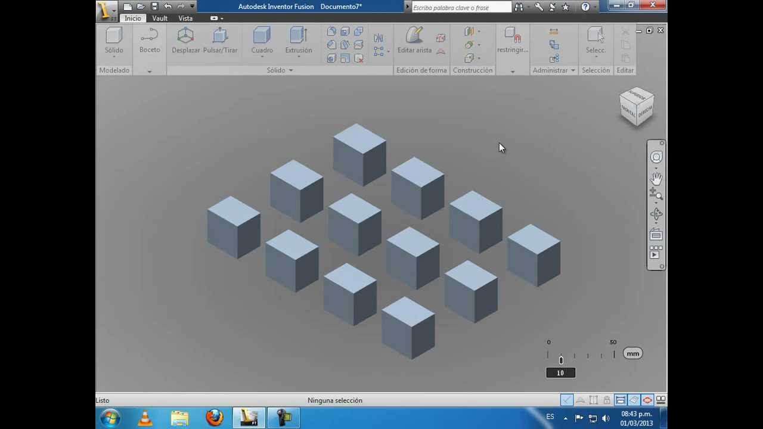Switch to the Inicio tab

click(133, 18)
